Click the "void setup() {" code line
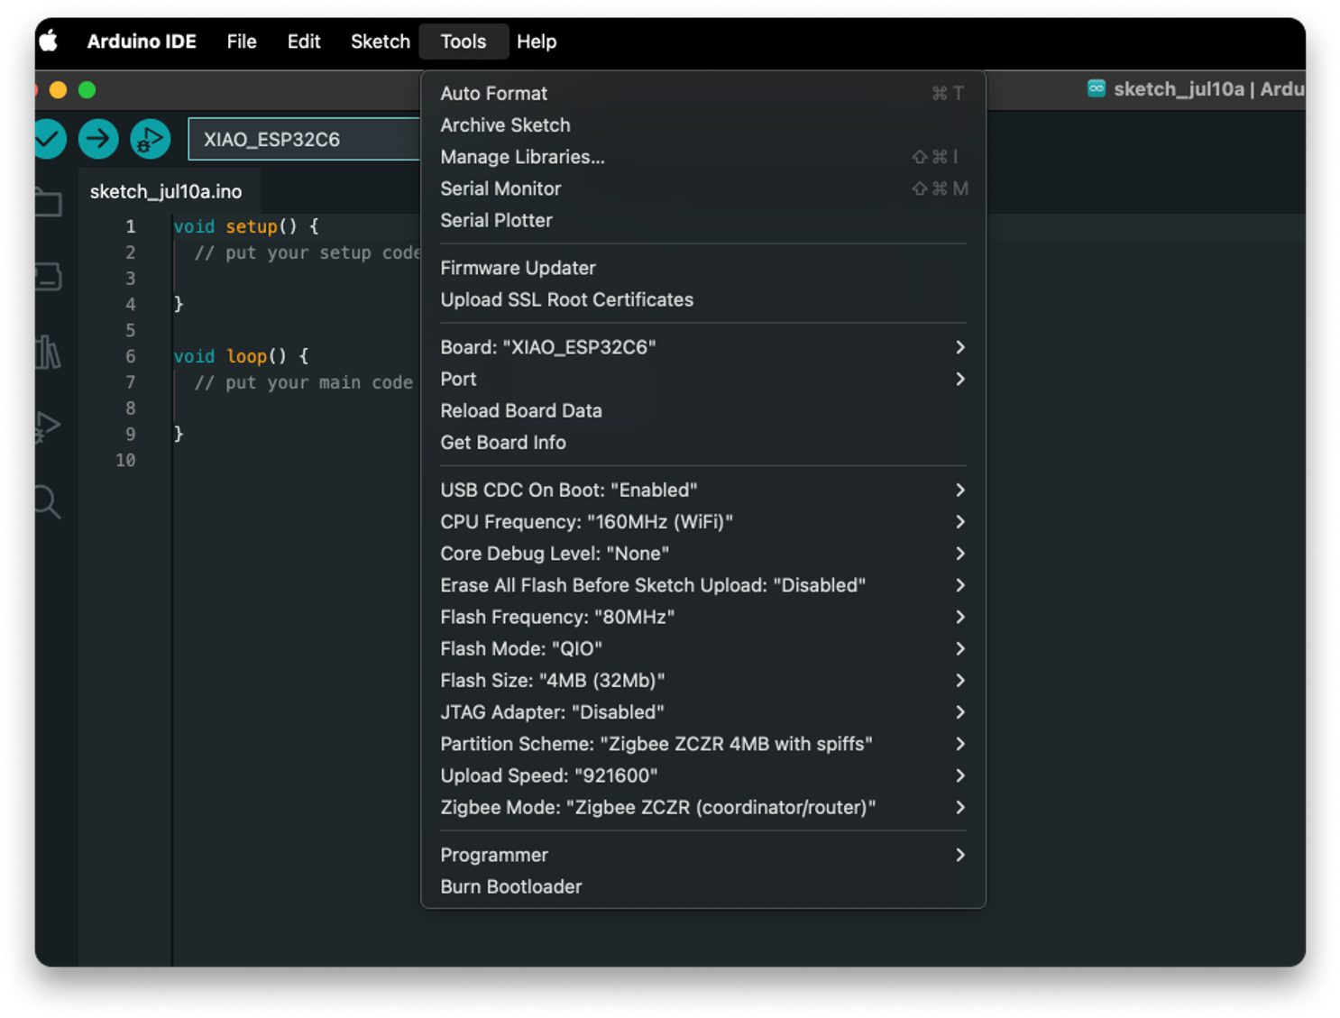This screenshot has width=1340, height=1018. [x=246, y=226]
